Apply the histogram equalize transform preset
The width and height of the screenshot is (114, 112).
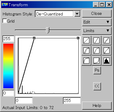click(86, 51)
